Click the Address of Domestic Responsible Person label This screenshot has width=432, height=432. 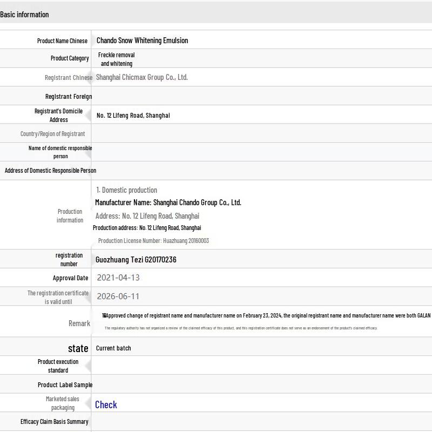[50, 171]
